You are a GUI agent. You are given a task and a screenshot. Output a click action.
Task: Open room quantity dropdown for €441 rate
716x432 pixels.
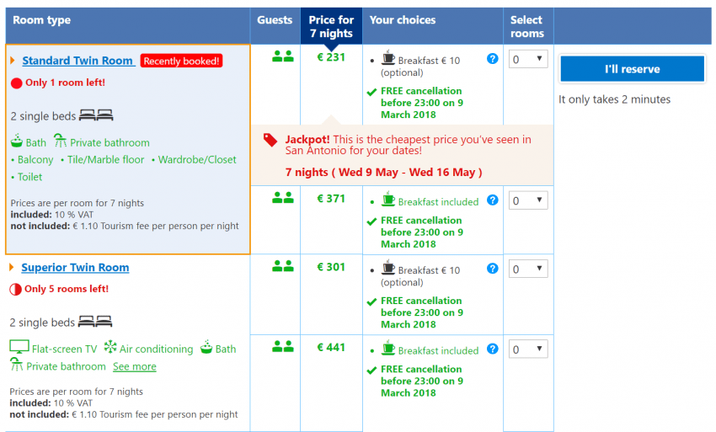coord(528,349)
